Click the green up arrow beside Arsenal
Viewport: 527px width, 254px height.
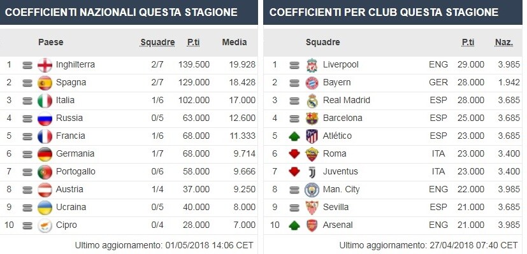[294, 225]
